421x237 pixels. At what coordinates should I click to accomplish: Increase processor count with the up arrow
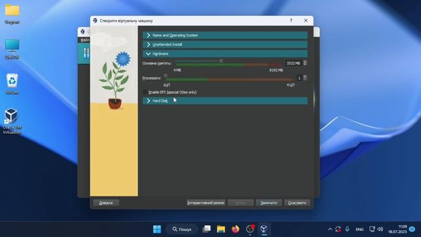(305, 76)
